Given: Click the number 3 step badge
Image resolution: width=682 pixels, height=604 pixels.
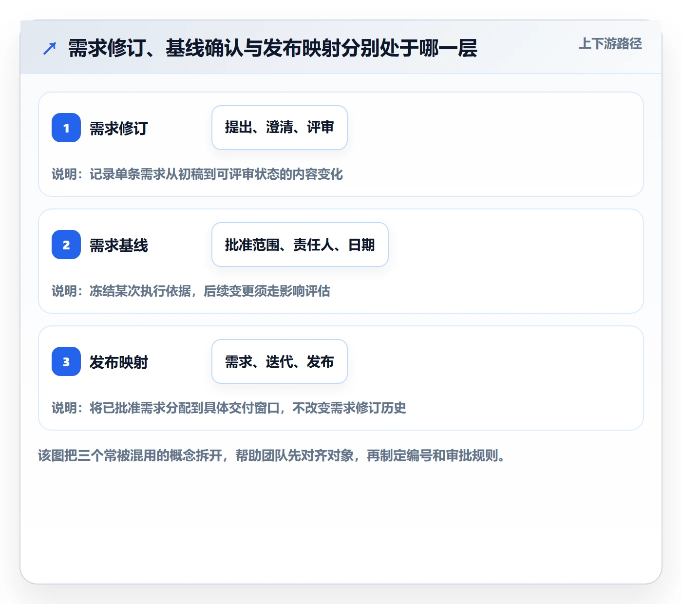Looking at the screenshot, I should coord(66,361).
